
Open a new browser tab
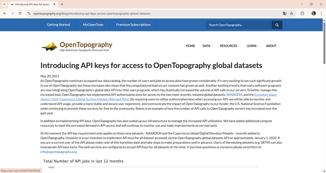(x=62, y=4)
